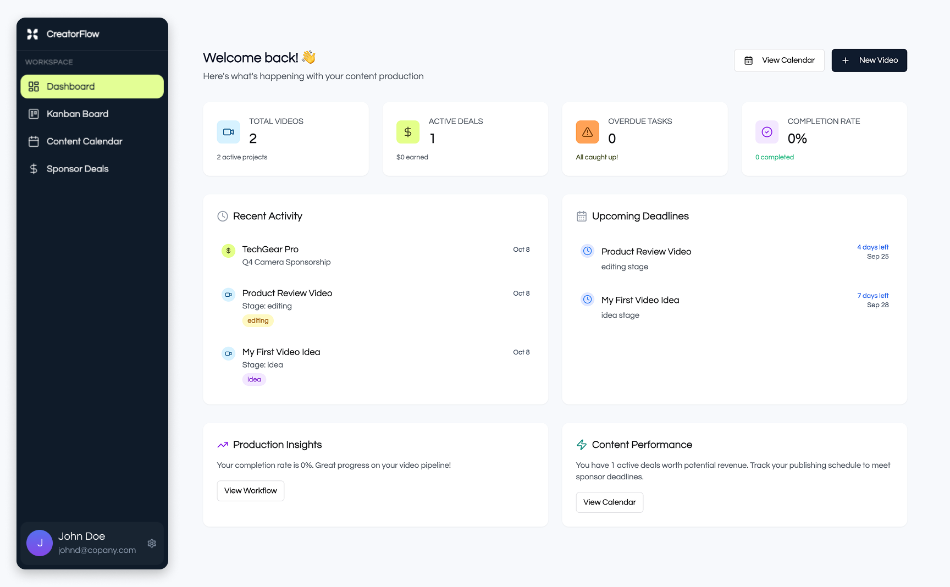Click Product Review Video activity camera icon
This screenshot has width=950, height=587.
228,295
